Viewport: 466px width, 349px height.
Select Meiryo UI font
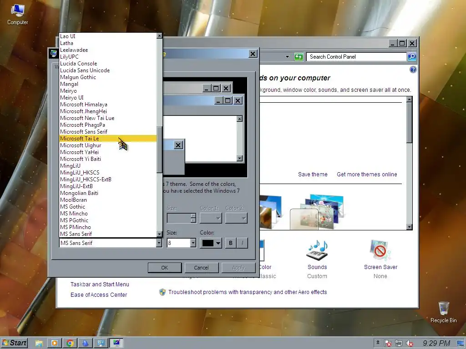point(107,98)
